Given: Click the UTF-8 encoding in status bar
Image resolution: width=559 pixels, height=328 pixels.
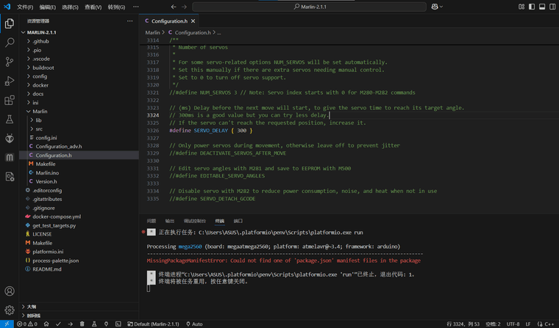Looking at the screenshot, I should click(x=513, y=324).
